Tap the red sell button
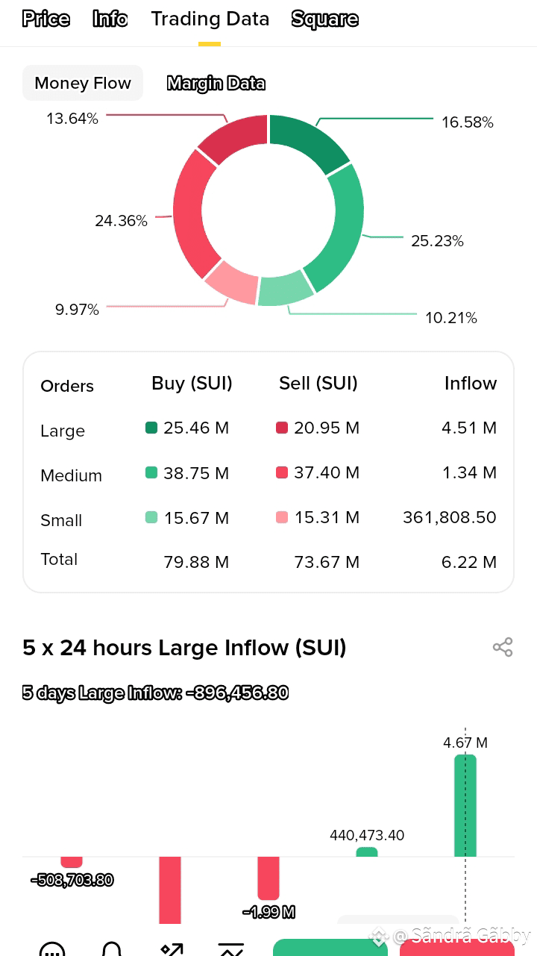The width and height of the screenshot is (537, 956). coord(457,947)
